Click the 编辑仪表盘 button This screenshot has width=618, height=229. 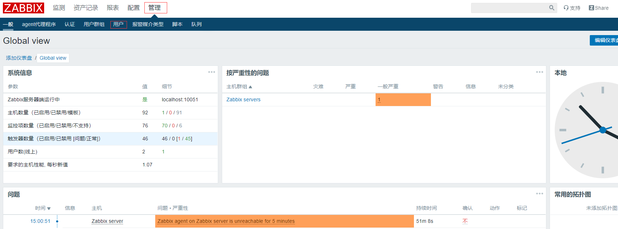[x=604, y=40]
